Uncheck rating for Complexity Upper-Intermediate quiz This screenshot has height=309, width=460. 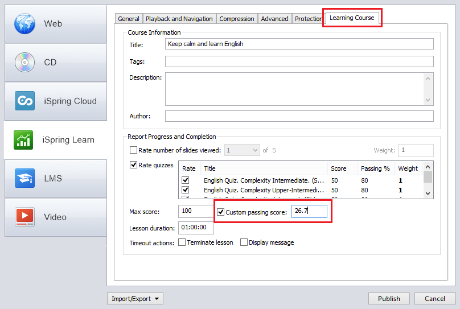186,190
